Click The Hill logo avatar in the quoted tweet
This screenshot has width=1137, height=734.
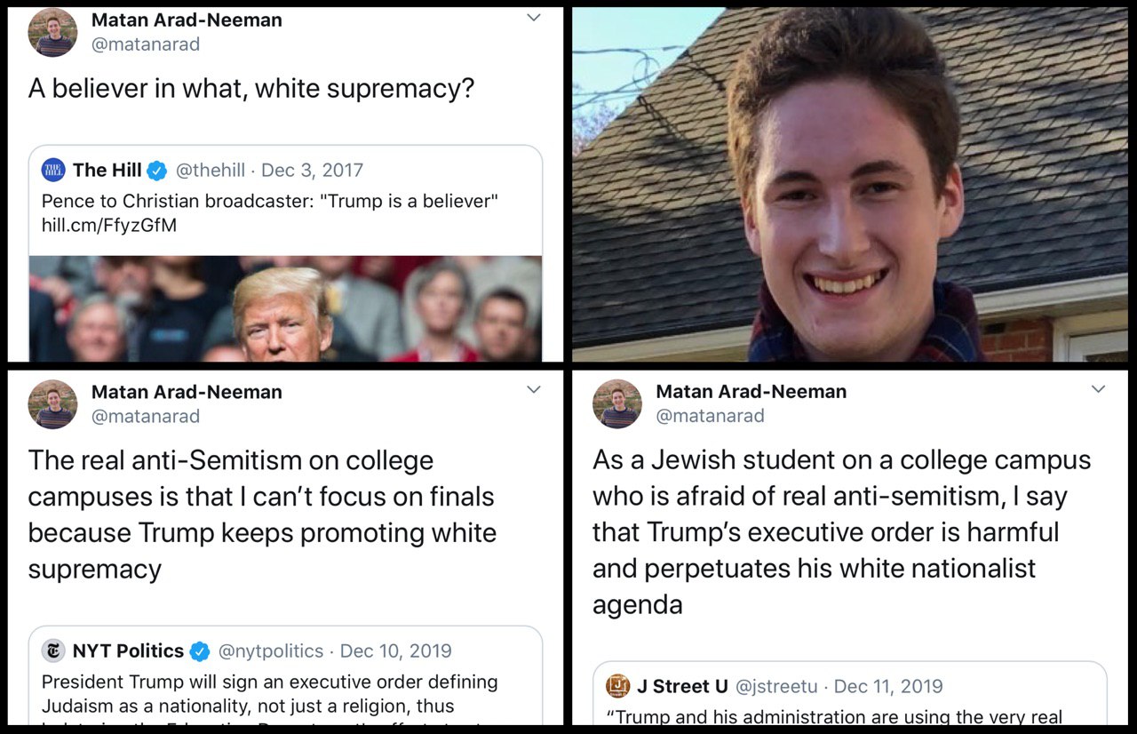pos(53,170)
